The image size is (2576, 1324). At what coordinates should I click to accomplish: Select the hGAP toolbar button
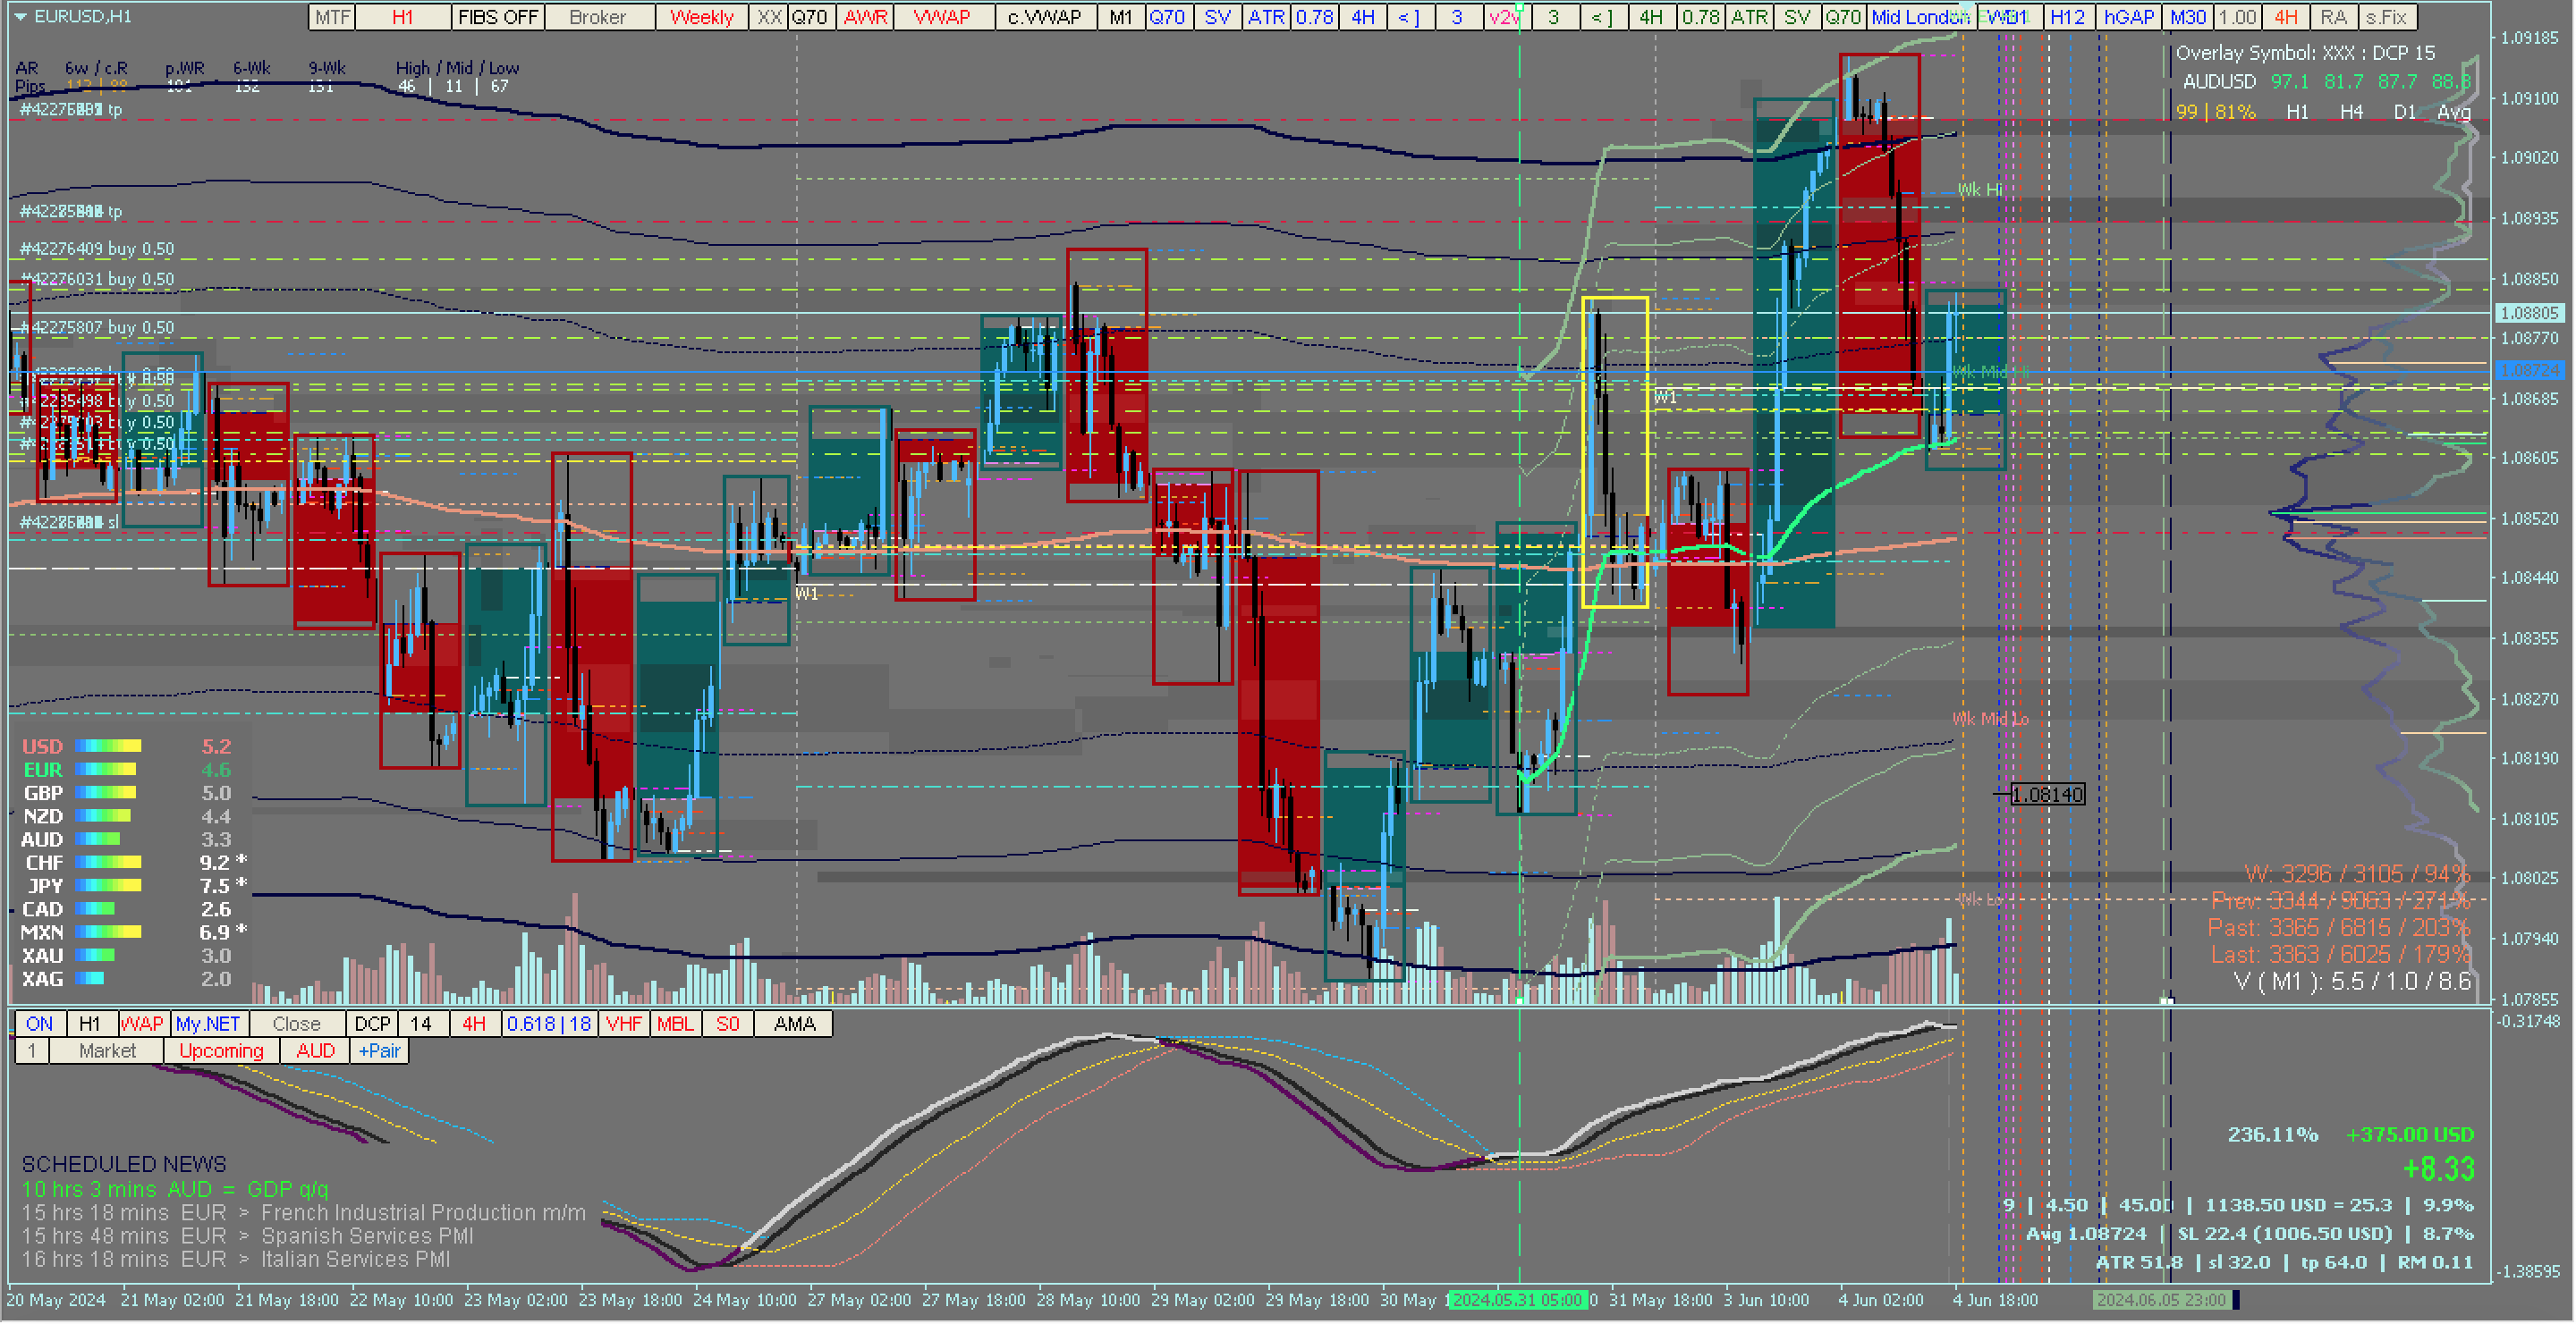tap(2128, 17)
